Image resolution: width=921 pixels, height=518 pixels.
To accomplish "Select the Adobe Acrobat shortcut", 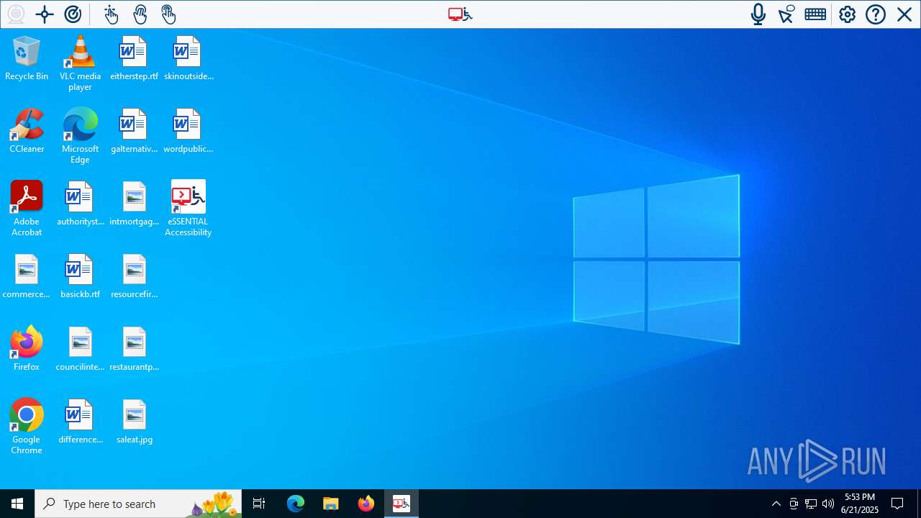I will tap(27, 209).
